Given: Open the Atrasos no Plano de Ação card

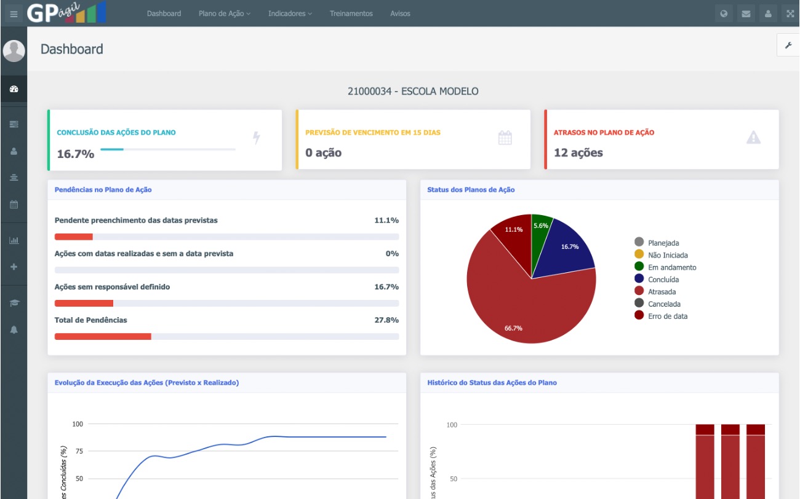Looking at the screenshot, I should pyautogui.click(x=662, y=139).
